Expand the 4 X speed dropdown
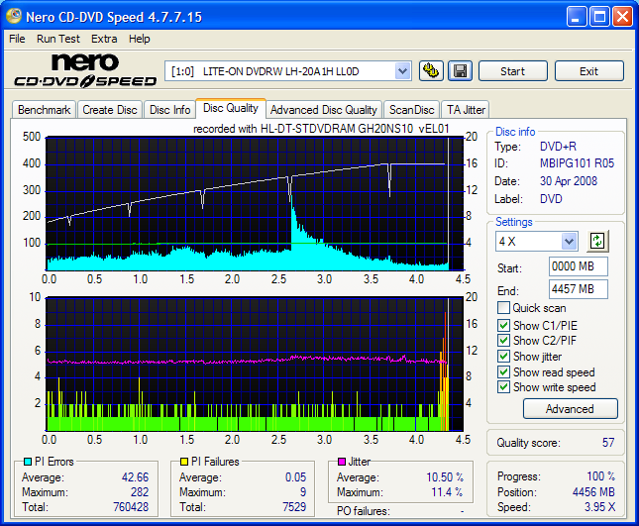The image size is (639, 526). pyautogui.click(x=569, y=241)
